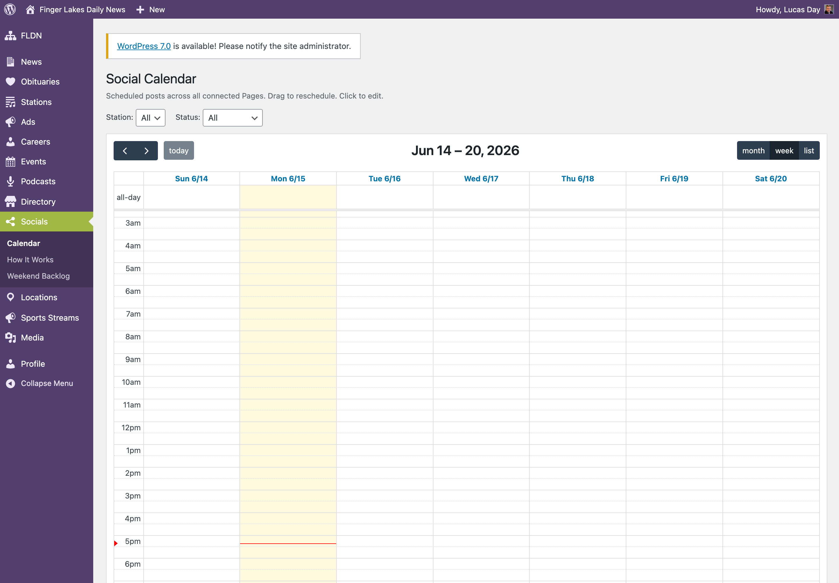Open the Mon 6/15 day header
The image size is (839, 583).
288,179
